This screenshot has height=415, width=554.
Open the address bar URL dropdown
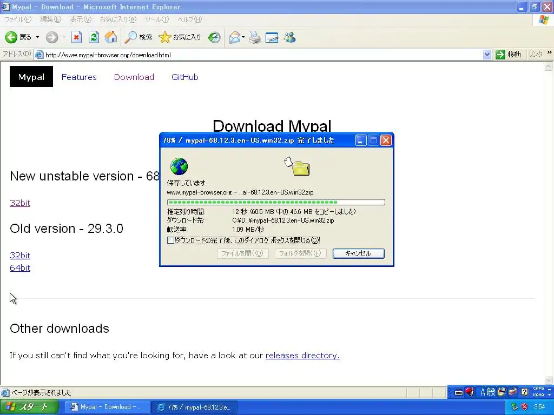pyautogui.click(x=487, y=55)
